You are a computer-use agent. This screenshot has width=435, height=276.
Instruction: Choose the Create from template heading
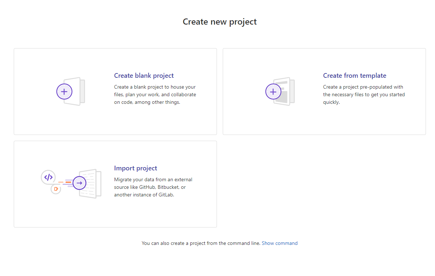(354, 76)
